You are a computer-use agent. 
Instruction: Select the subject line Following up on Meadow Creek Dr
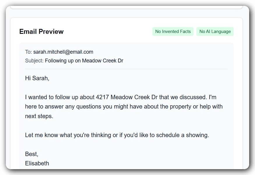click(84, 60)
